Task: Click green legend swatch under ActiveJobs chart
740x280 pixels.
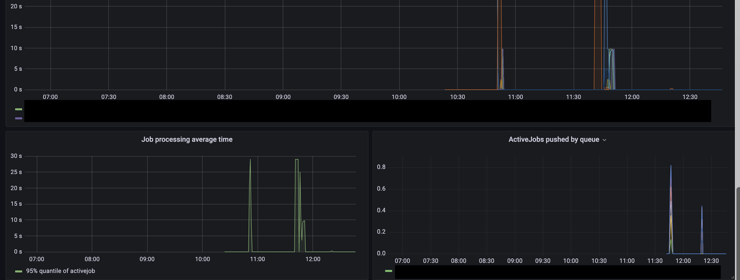Action: tap(388, 271)
